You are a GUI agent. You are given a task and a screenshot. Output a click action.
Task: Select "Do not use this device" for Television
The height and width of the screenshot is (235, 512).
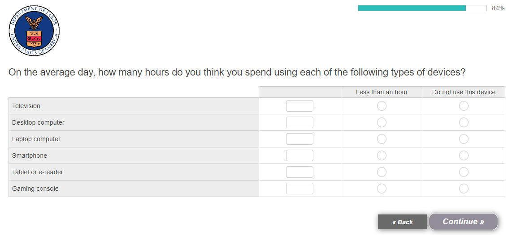coord(464,106)
